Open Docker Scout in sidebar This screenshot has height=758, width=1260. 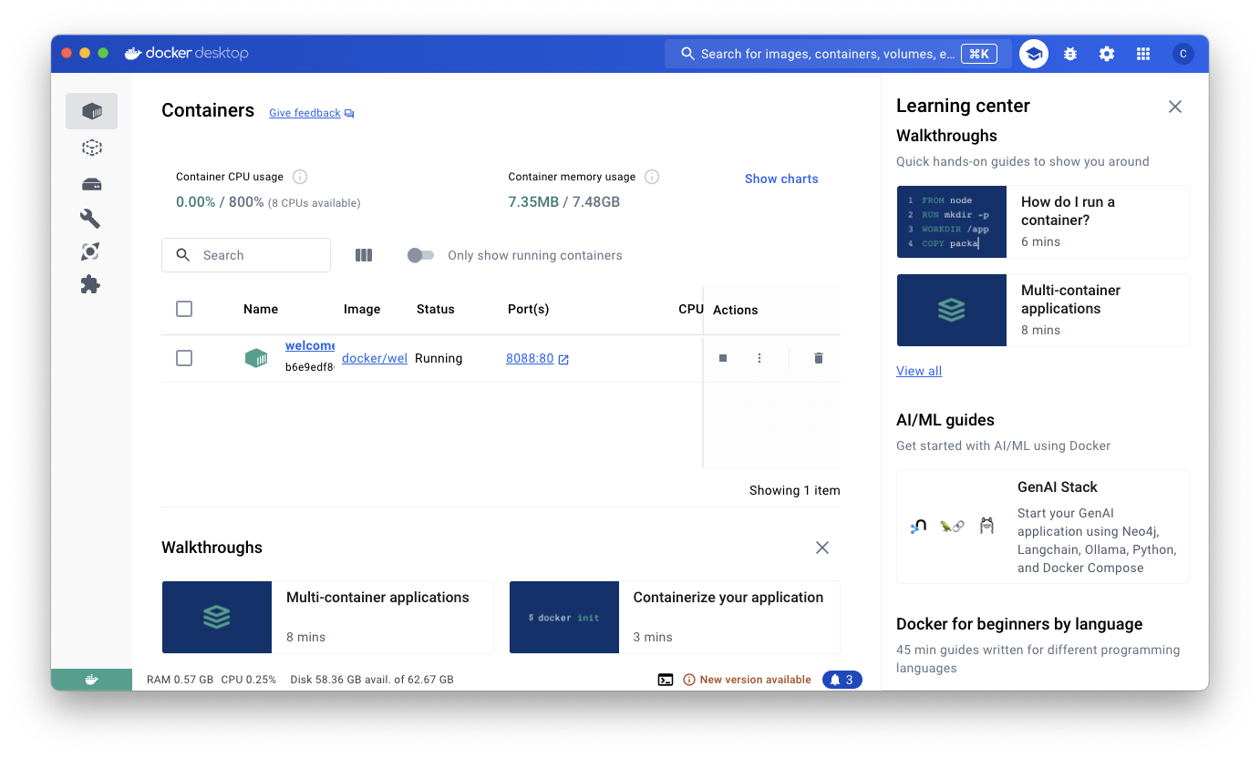(x=90, y=251)
